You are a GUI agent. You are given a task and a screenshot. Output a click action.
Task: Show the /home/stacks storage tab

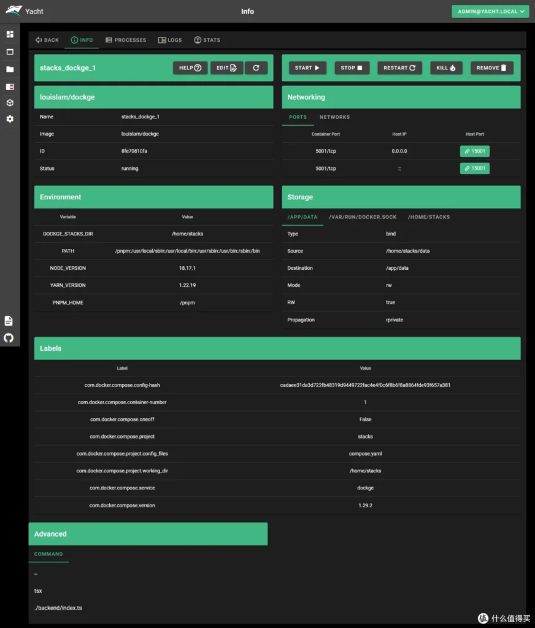[428, 217]
